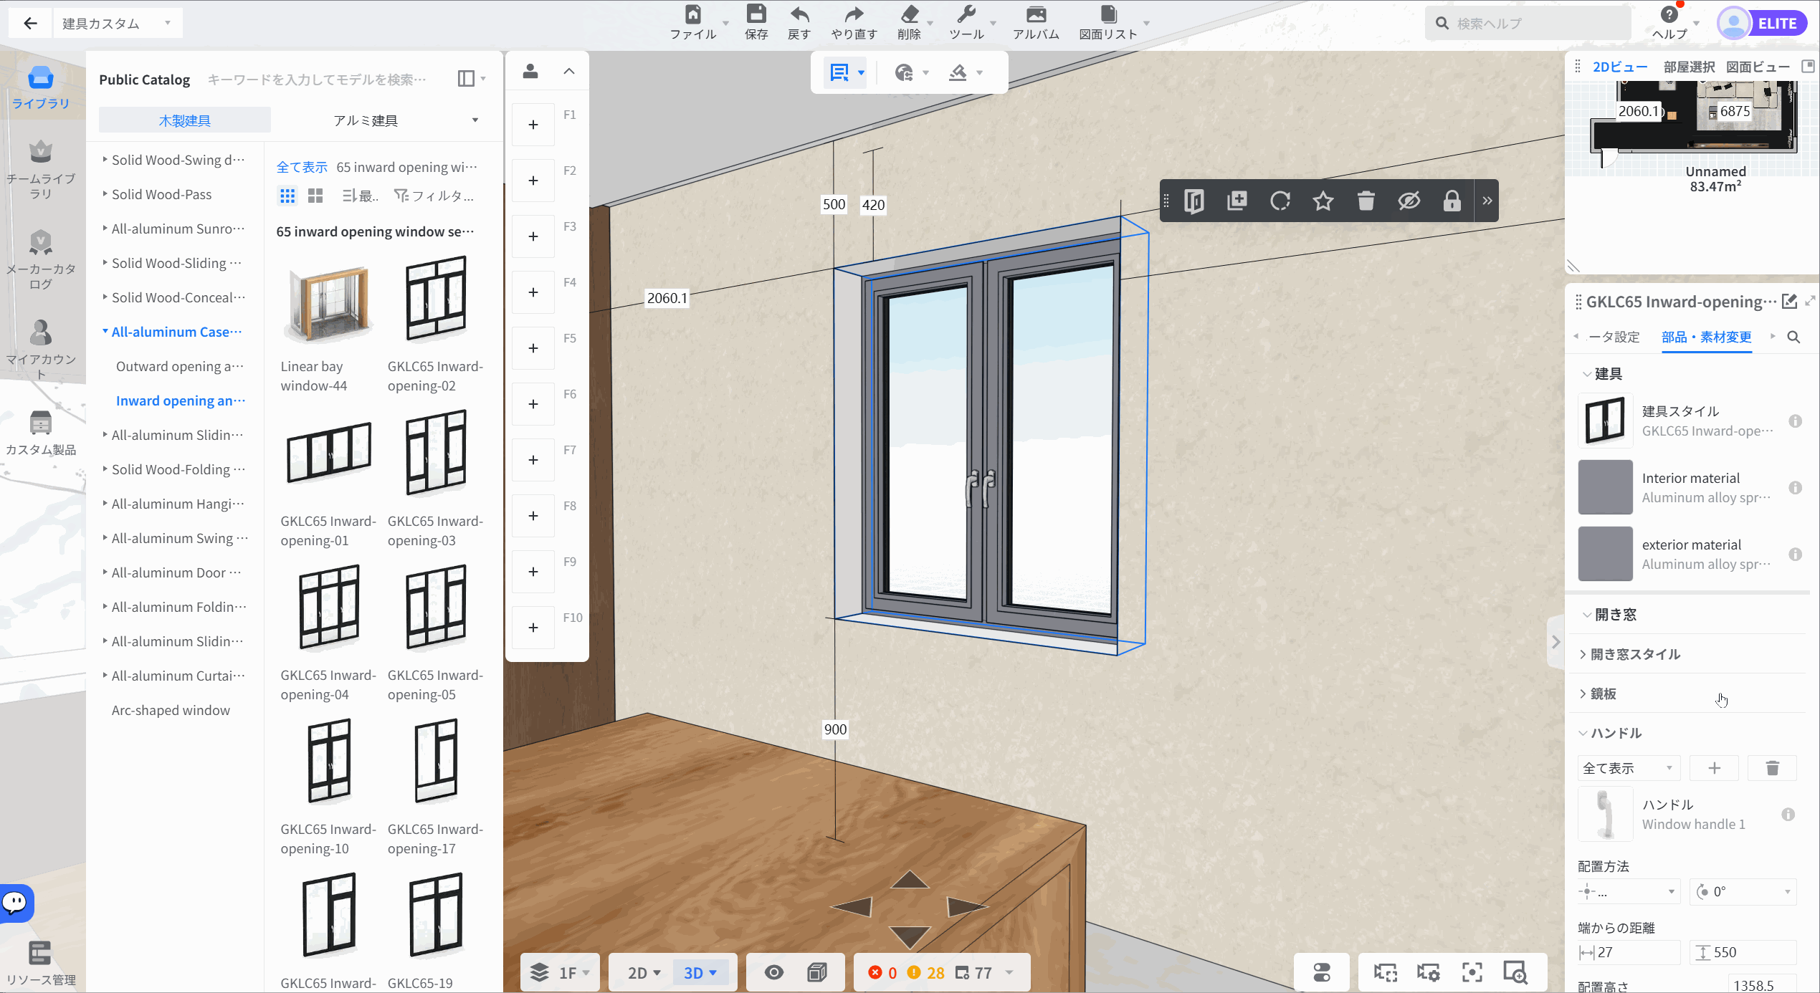
Task: Open マイアカウント in sidebar
Action: 41,350
